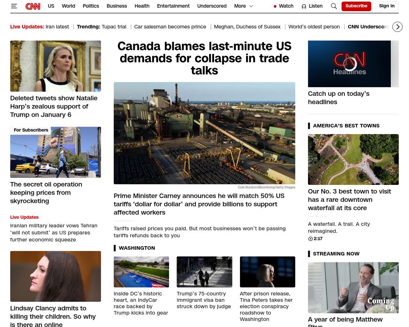Read Natalie Harp deleted tweets story
Image resolution: width=409 pixels, height=327 pixels.
54,106
